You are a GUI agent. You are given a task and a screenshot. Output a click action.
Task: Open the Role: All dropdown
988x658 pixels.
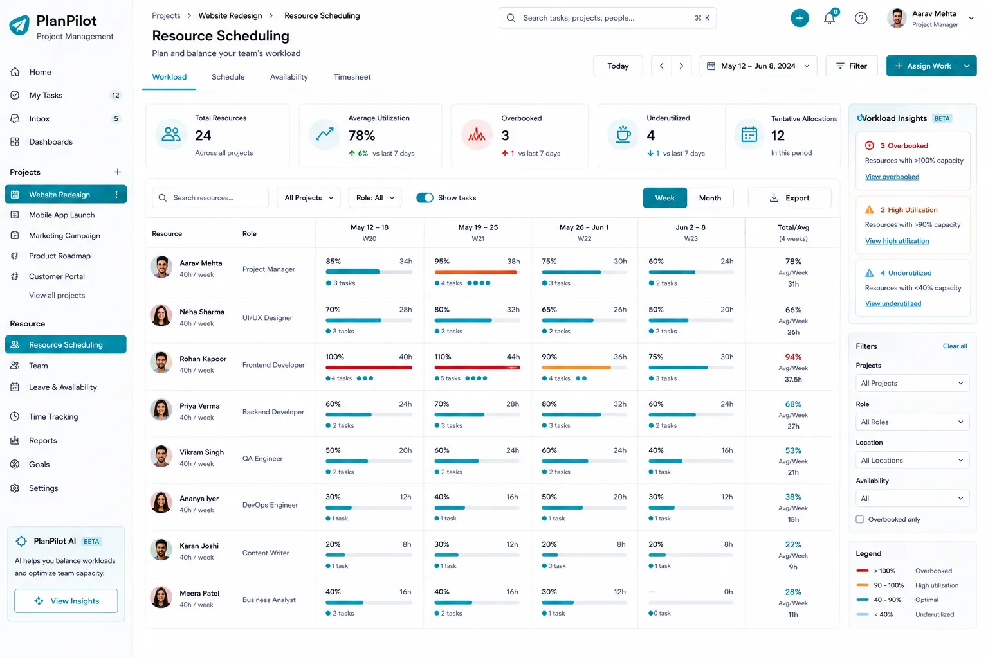pos(375,198)
